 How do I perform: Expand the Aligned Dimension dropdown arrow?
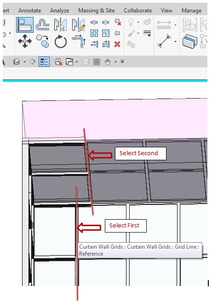[x=175, y=41]
